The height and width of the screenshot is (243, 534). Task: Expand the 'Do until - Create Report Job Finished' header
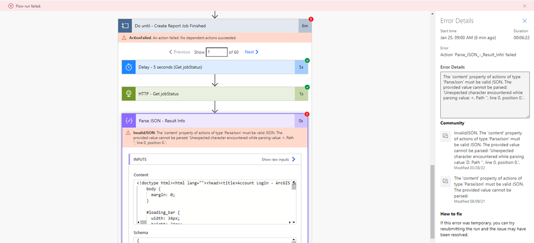pyautogui.click(x=208, y=26)
